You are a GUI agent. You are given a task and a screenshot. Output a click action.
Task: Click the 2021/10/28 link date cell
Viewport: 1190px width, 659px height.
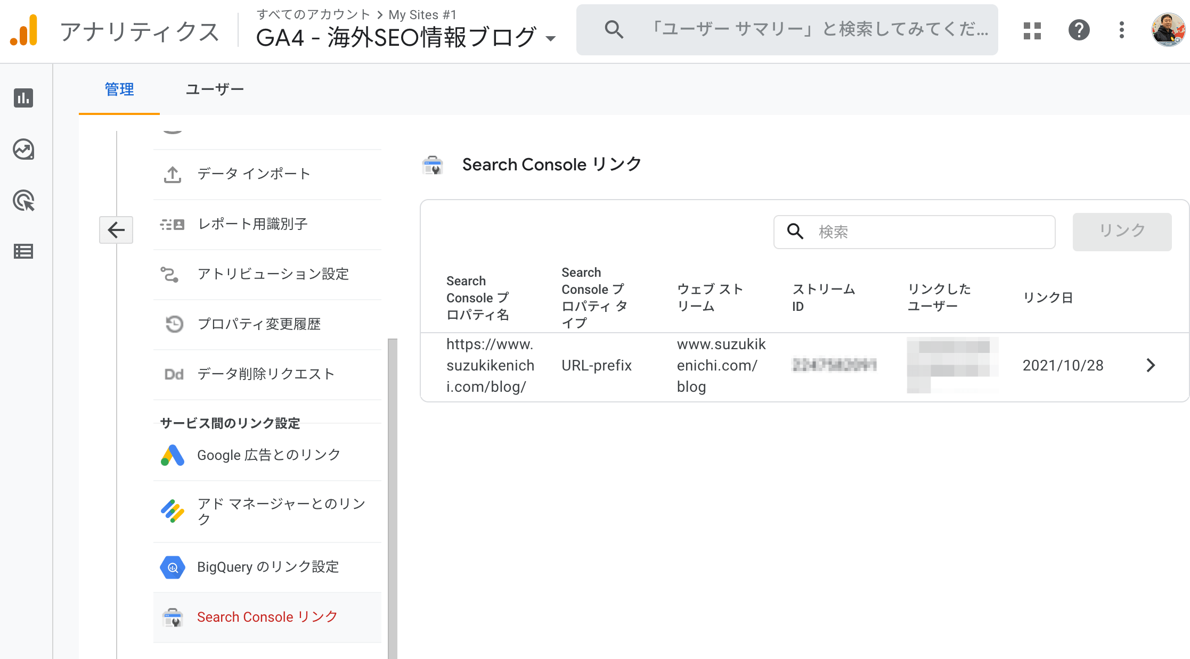[1063, 366]
